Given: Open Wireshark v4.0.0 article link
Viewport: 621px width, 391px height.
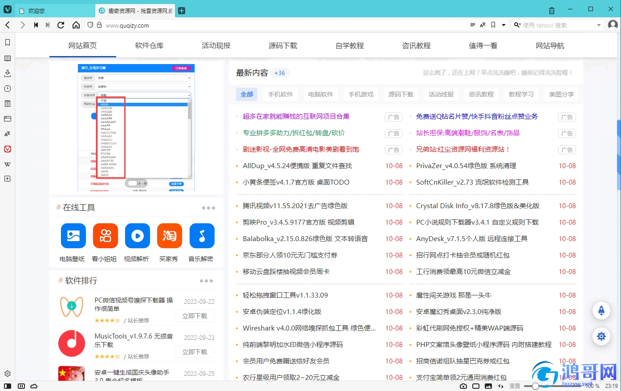Looking at the screenshot, I should pos(309,328).
